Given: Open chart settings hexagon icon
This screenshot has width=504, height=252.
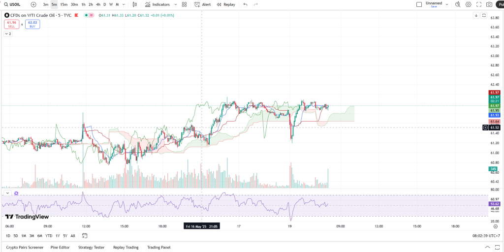Looking at the screenshot, I should (x=468, y=4).
